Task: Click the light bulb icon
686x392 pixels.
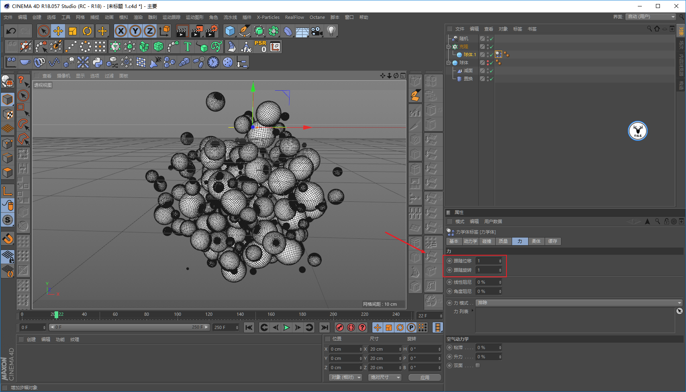Action: 331,31
